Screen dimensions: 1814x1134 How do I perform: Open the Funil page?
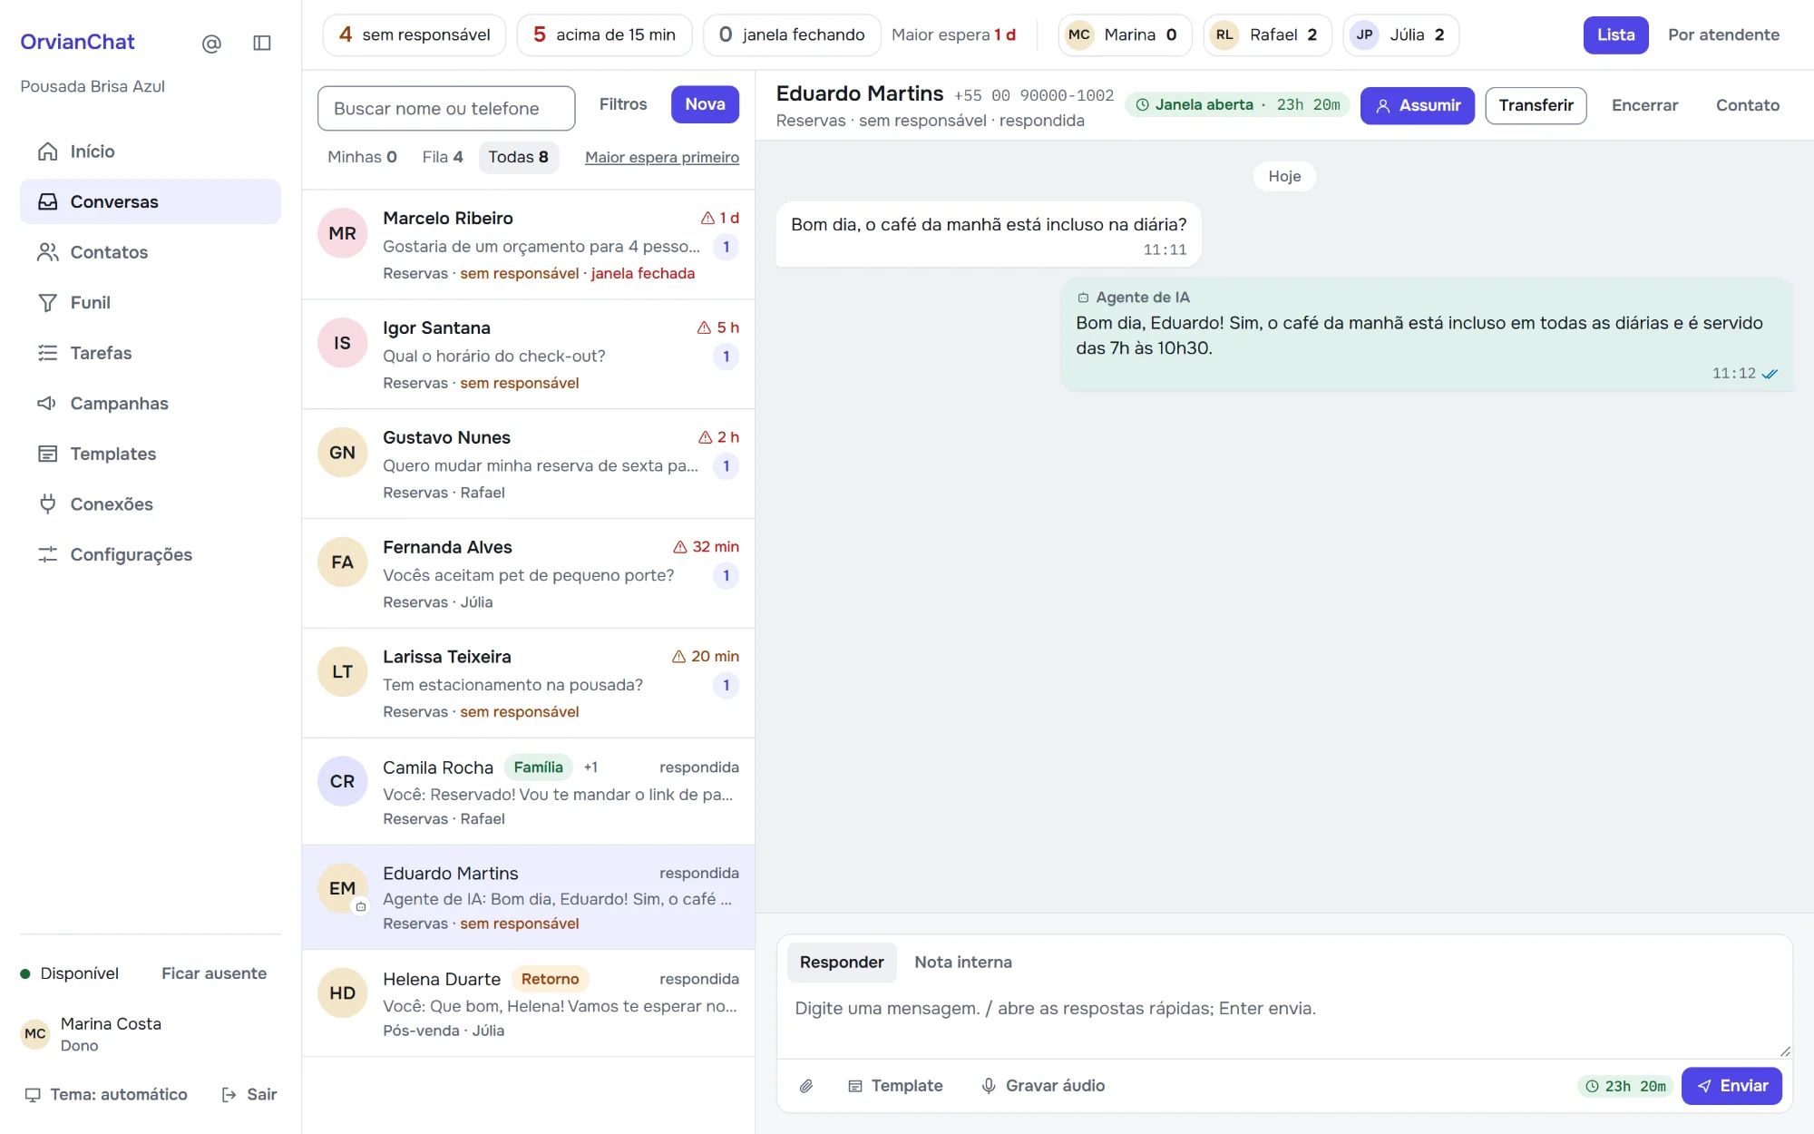click(151, 302)
